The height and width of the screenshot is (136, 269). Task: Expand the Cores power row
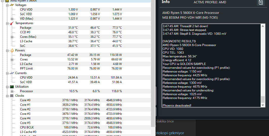[12, 60]
